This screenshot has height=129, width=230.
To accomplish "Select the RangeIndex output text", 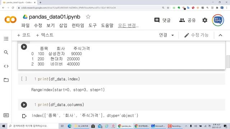I will tap(68, 90).
